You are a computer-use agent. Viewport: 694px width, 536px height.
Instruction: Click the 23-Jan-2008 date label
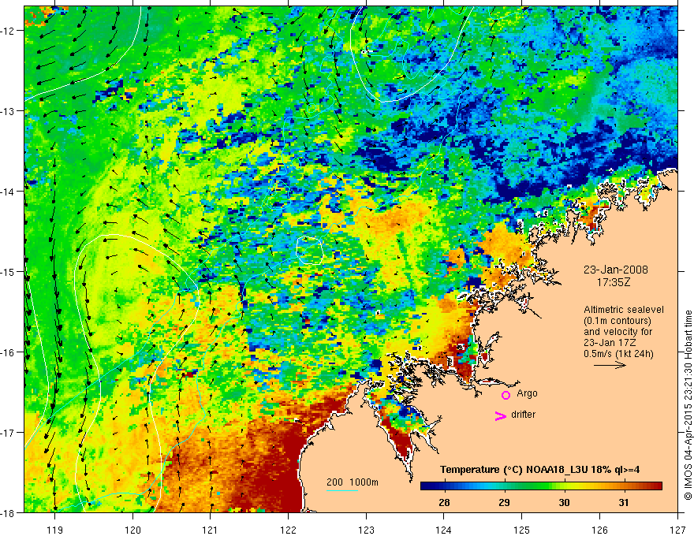616,270
